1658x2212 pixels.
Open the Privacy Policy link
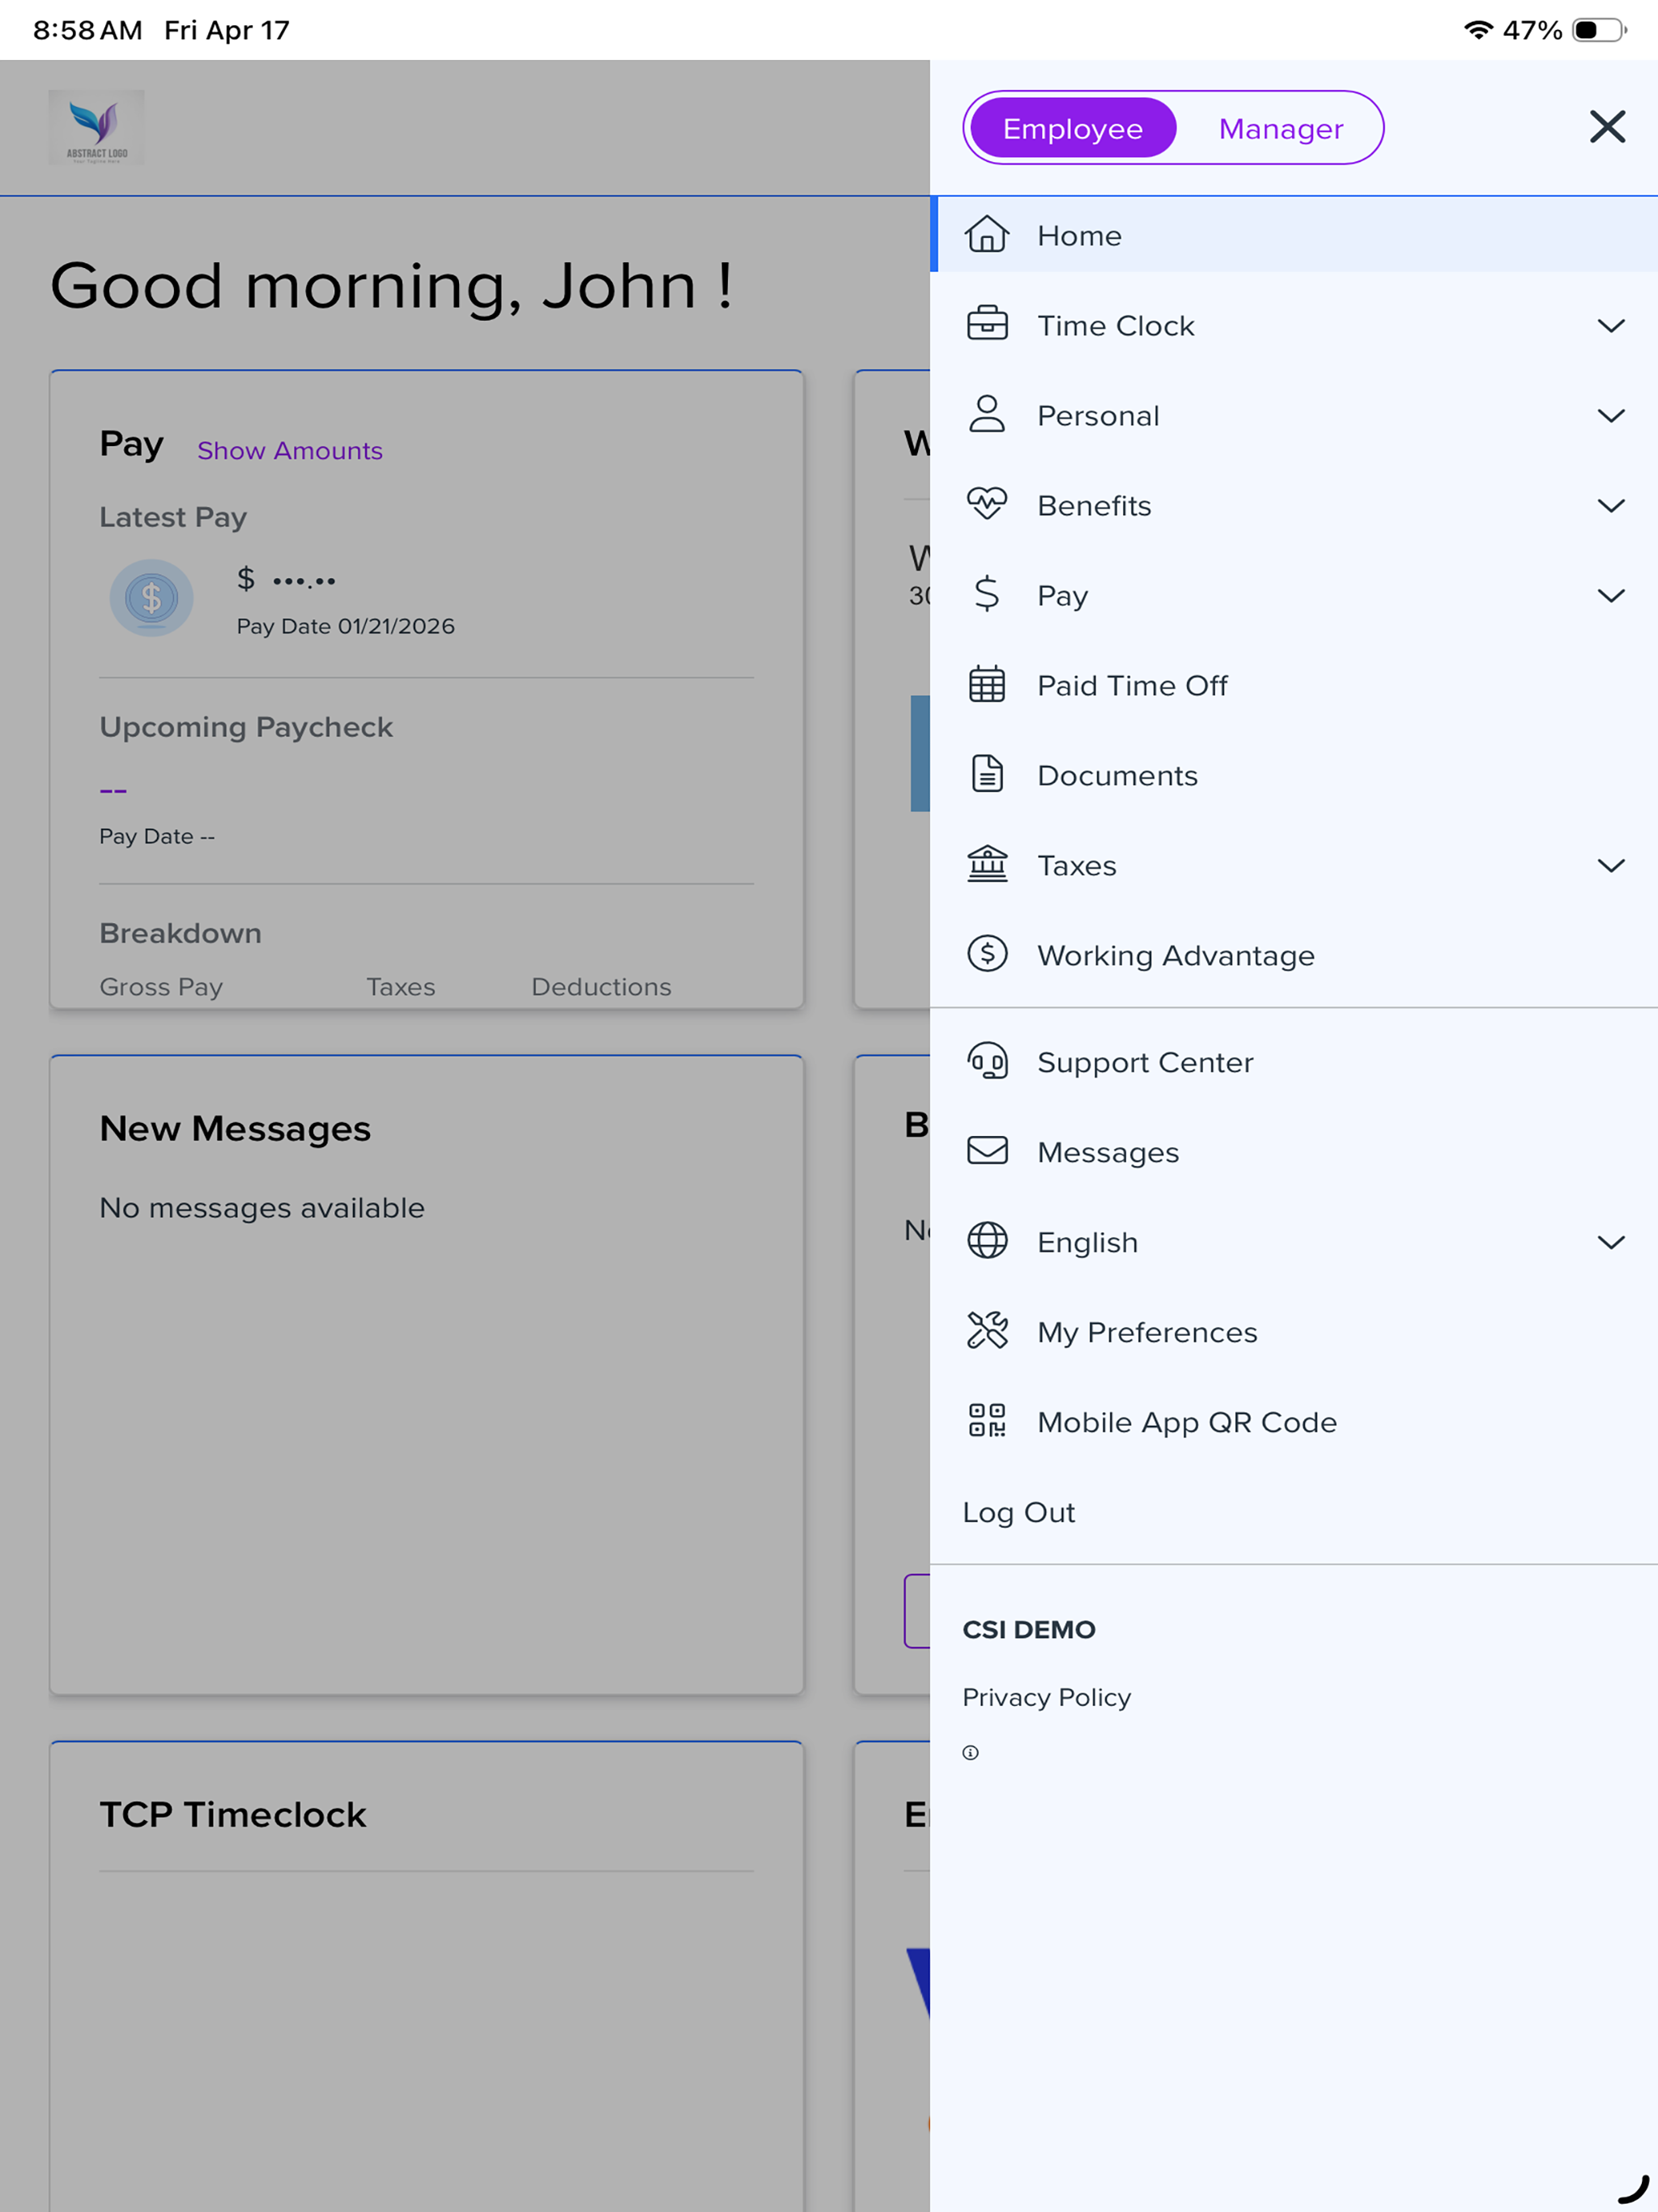click(x=1046, y=1697)
